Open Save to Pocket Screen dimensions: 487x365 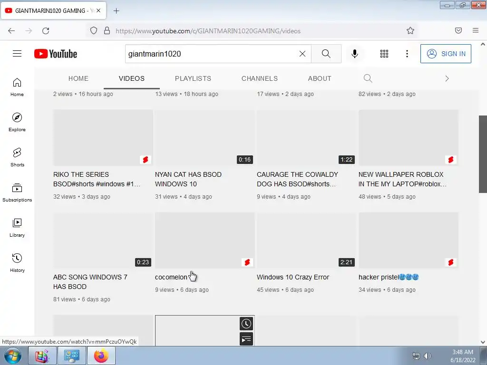[458, 30]
